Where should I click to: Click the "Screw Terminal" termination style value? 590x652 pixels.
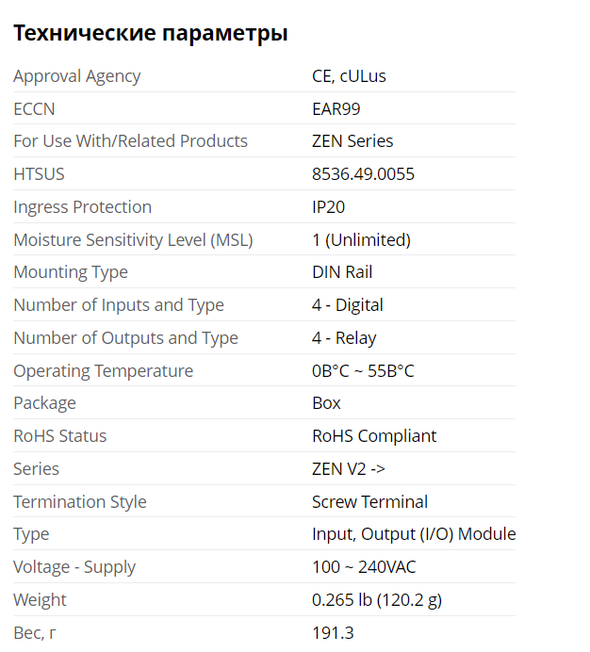(x=369, y=502)
